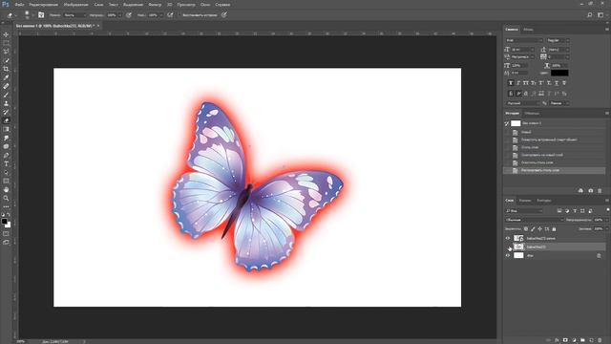Select the Eyedropper tool
611x344 pixels.
tap(6, 77)
